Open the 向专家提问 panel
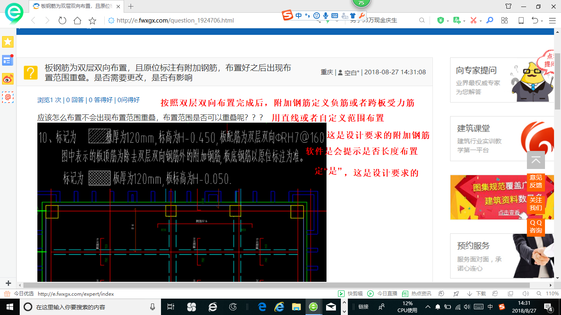561x315 pixels. click(502, 80)
